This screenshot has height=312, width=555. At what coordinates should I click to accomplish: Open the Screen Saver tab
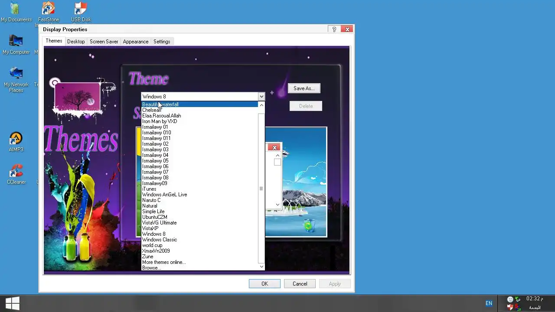(104, 42)
